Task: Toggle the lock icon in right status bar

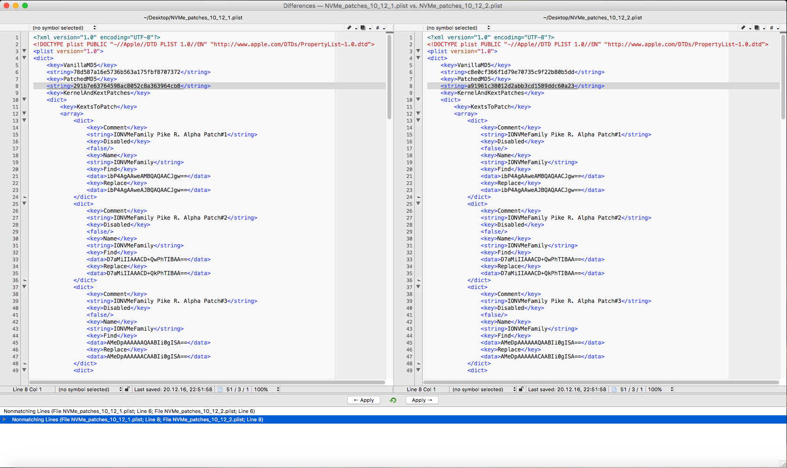Action: click(x=521, y=389)
